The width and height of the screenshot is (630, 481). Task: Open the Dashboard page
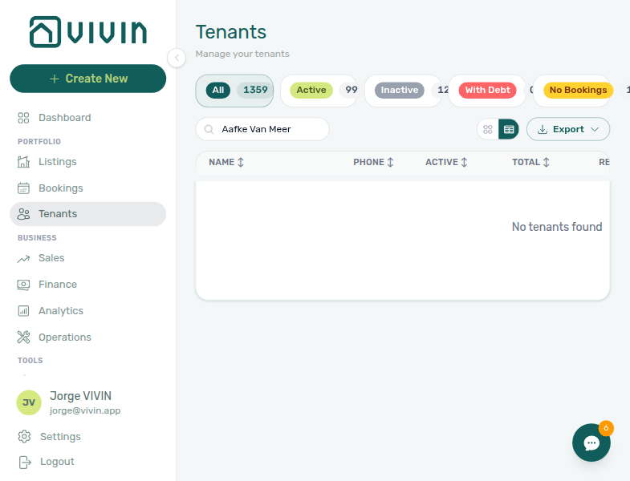coord(88,118)
